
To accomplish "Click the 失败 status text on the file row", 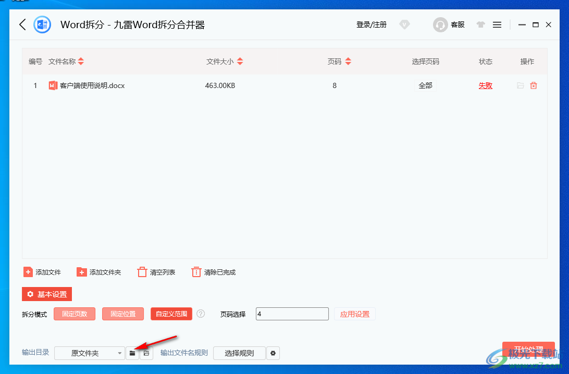I will pyautogui.click(x=485, y=85).
